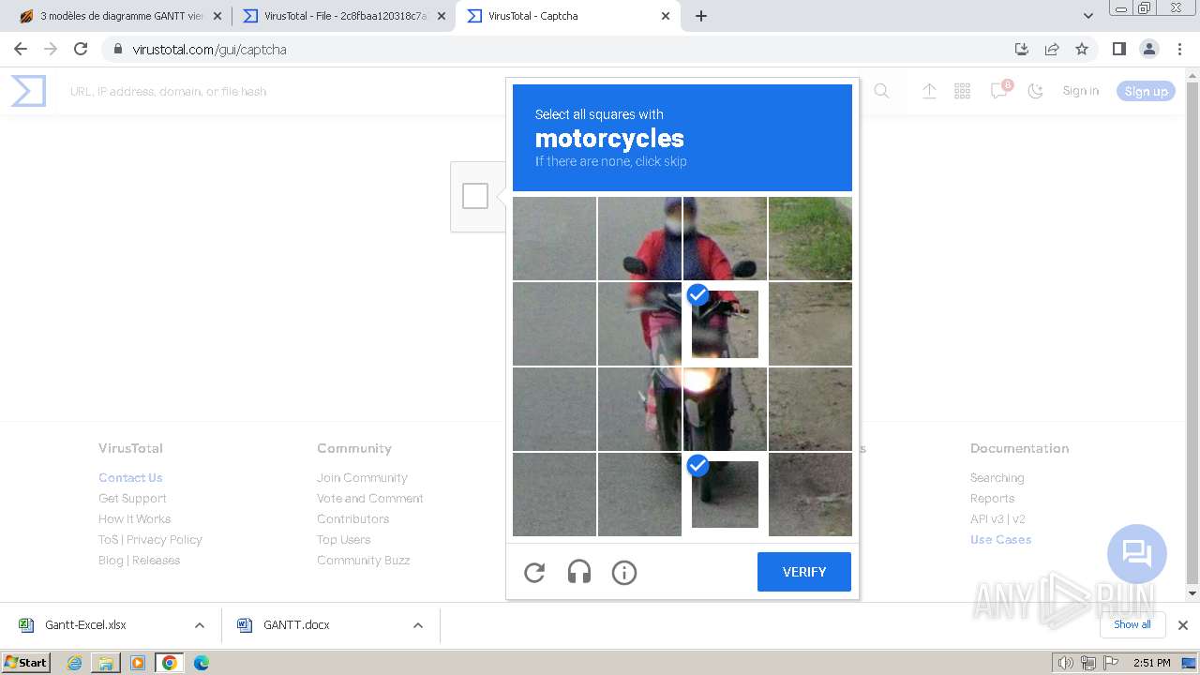
Task: Select the tile with grass in the corner
Action: click(810, 238)
